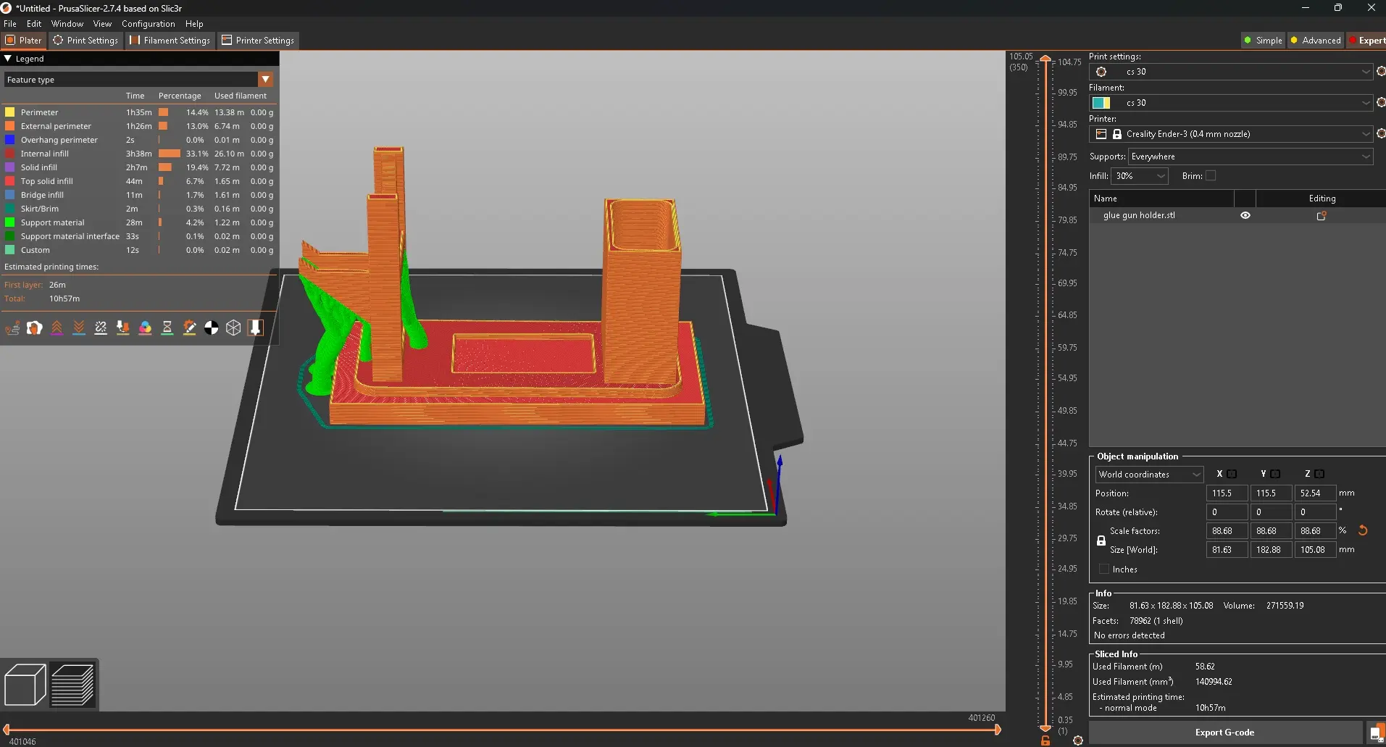Image resolution: width=1386 pixels, height=747 pixels.
Task: Toggle uniform scale lock icon
Action: point(1101,541)
